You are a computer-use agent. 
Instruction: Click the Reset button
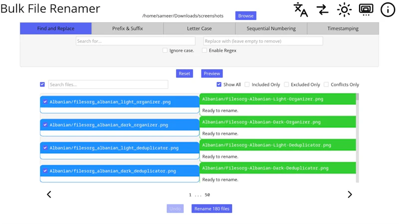tap(185, 73)
